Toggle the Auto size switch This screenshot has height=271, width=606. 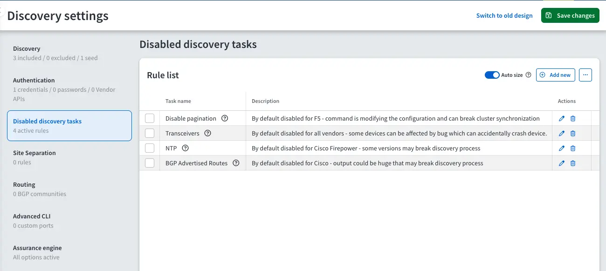point(492,75)
